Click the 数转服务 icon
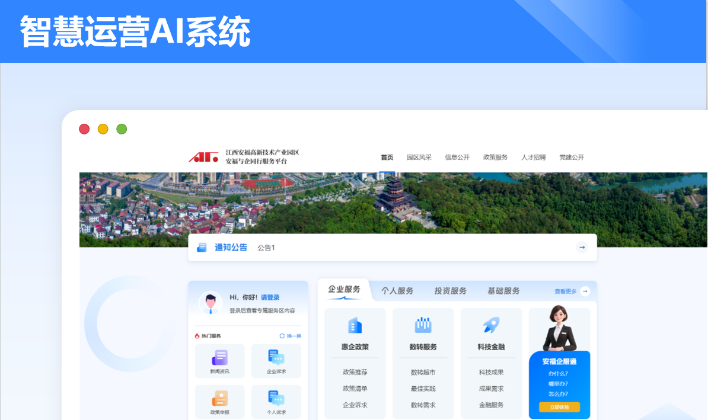This screenshot has width=708, height=420. 423,325
